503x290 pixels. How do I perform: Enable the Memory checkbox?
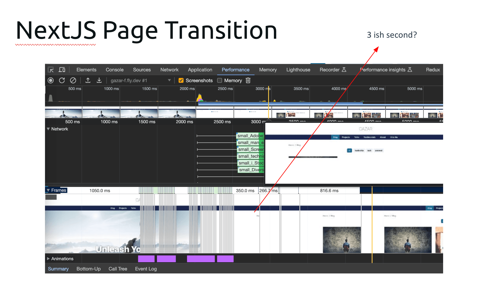pyautogui.click(x=219, y=81)
